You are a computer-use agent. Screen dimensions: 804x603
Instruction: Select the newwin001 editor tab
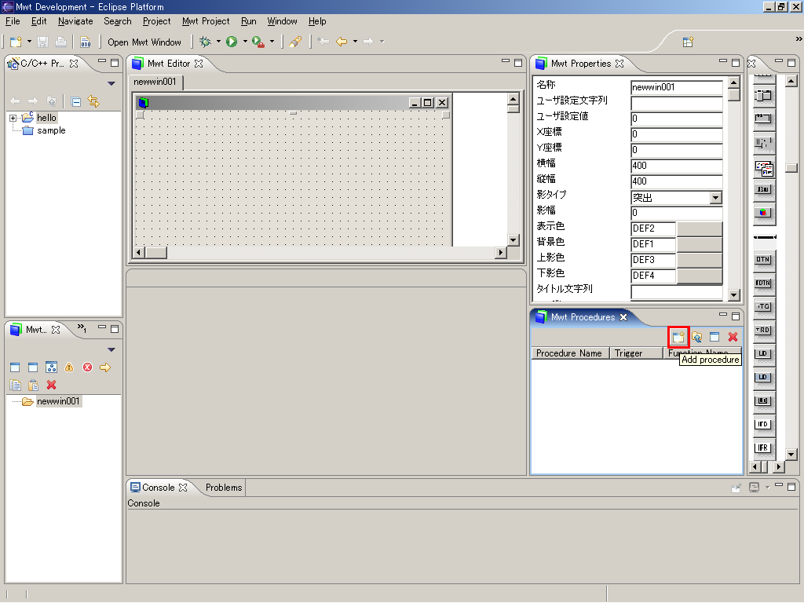coord(155,82)
